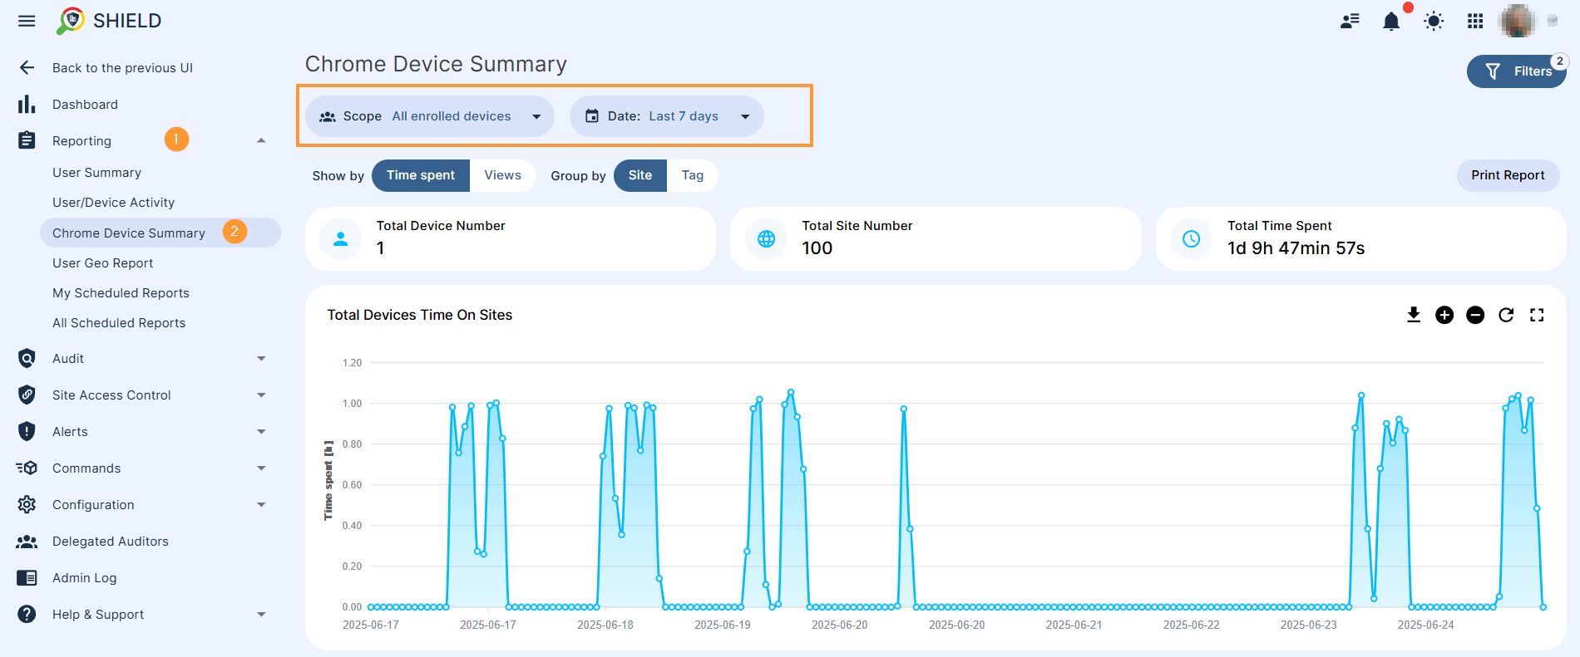Image resolution: width=1580 pixels, height=657 pixels.
Task: Click the Total Time Spent clock icon
Action: 1192,239
